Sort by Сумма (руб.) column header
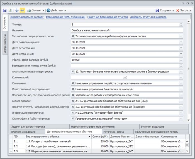Viewport: 195px width, 159px height. pos(100,136)
